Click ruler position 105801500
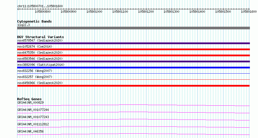The image size is (258, 138). [x=223, y=12]
